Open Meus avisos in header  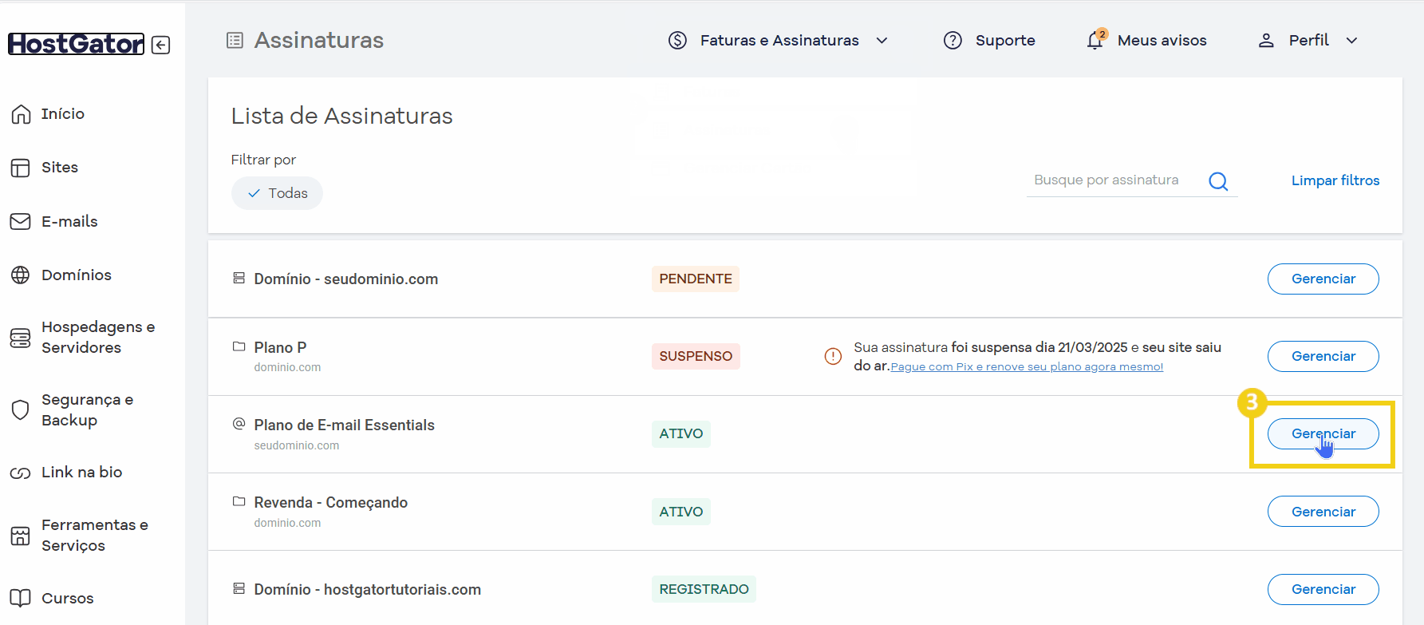pyautogui.click(x=1162, y=40)
